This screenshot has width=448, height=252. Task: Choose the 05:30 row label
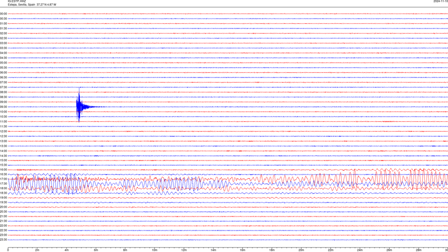tap(3, 67)
